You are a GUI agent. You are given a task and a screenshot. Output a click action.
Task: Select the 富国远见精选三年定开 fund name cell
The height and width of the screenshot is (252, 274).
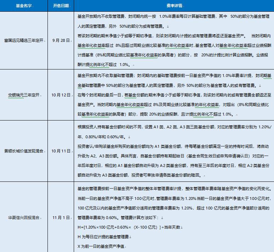tap(23, 41)
